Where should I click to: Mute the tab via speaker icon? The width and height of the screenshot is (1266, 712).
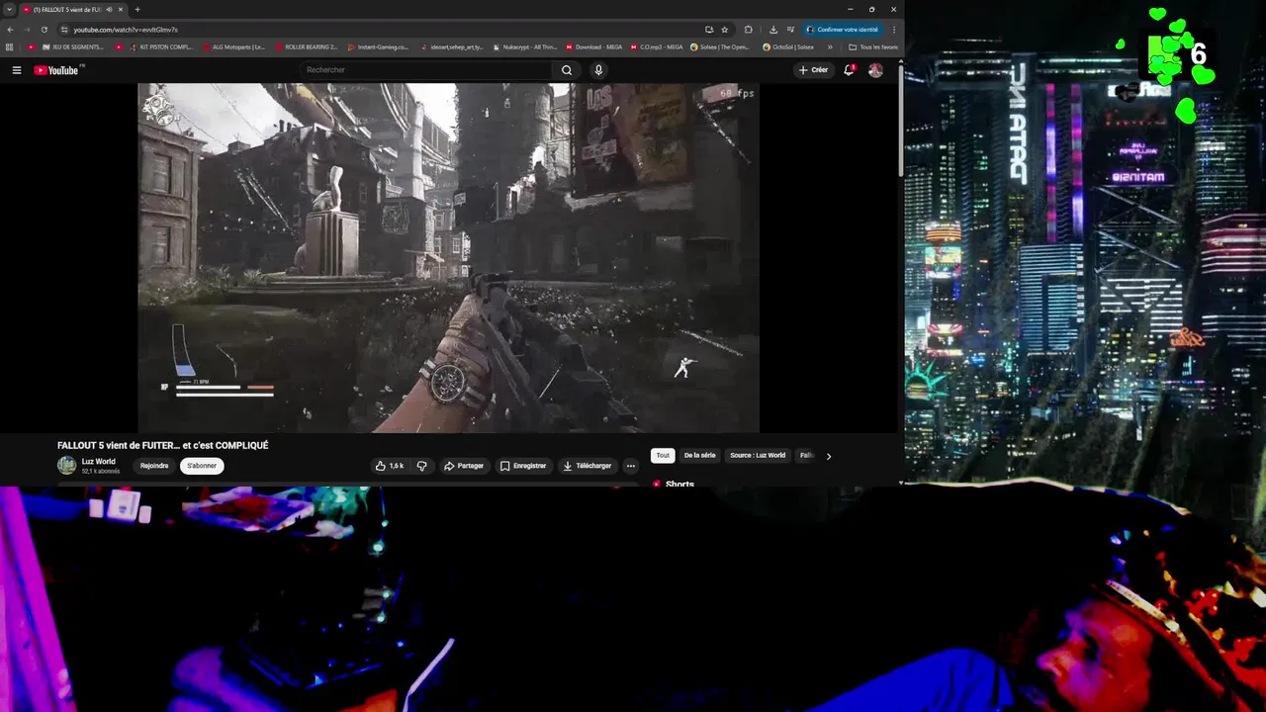(x=109, y=10)
